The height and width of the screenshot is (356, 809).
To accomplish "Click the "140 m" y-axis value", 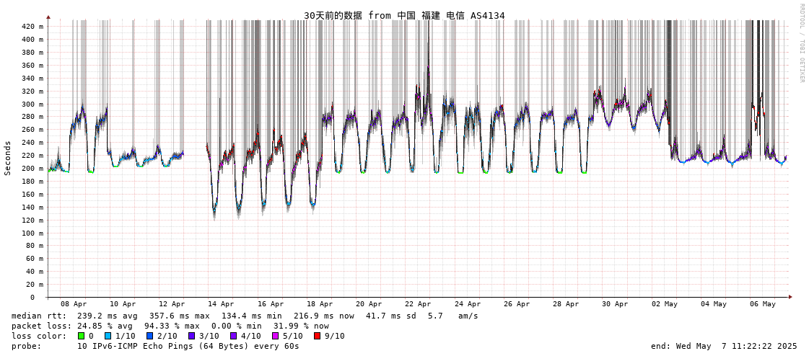I will [33, 207].
